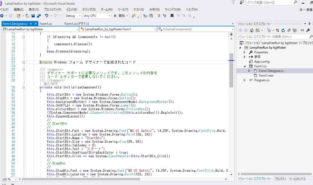
Task: Expand the Form1.Designer.cs node
Action: tap(249, 71)
